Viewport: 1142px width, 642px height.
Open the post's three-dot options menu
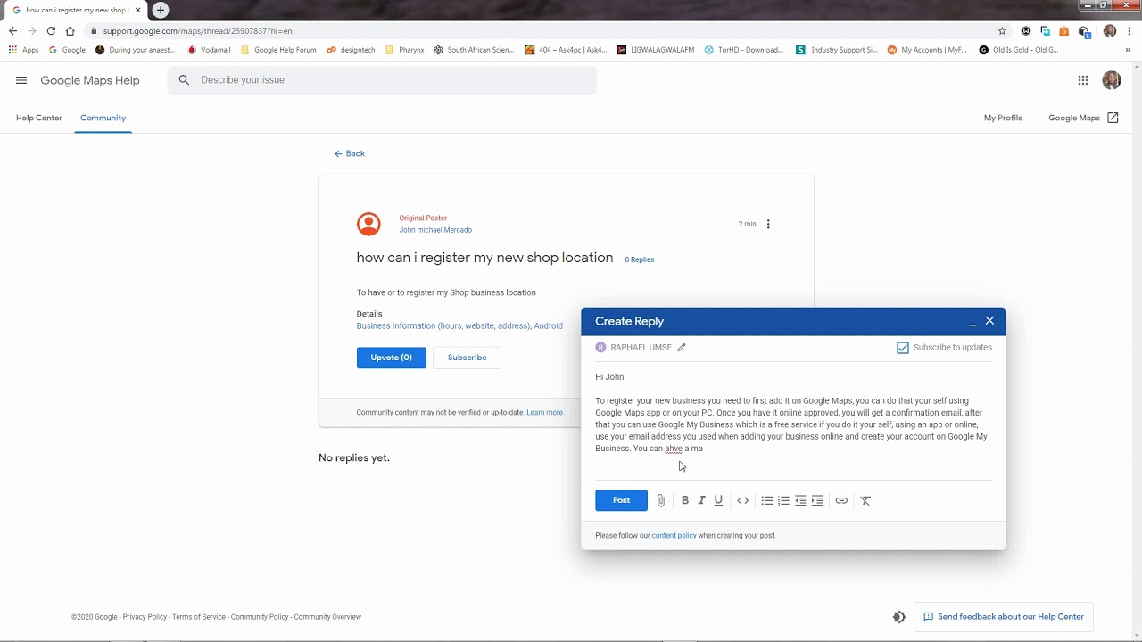click(768, 224)
